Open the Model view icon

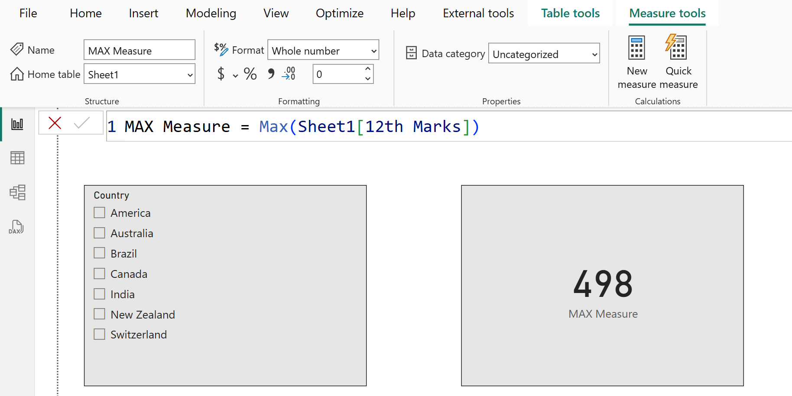click(17, 192)
